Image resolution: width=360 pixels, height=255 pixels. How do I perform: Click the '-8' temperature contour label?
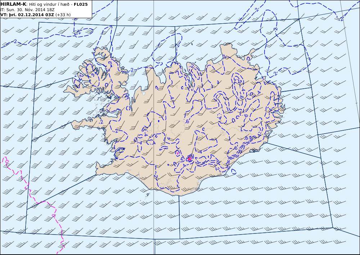tap(246, 138)
